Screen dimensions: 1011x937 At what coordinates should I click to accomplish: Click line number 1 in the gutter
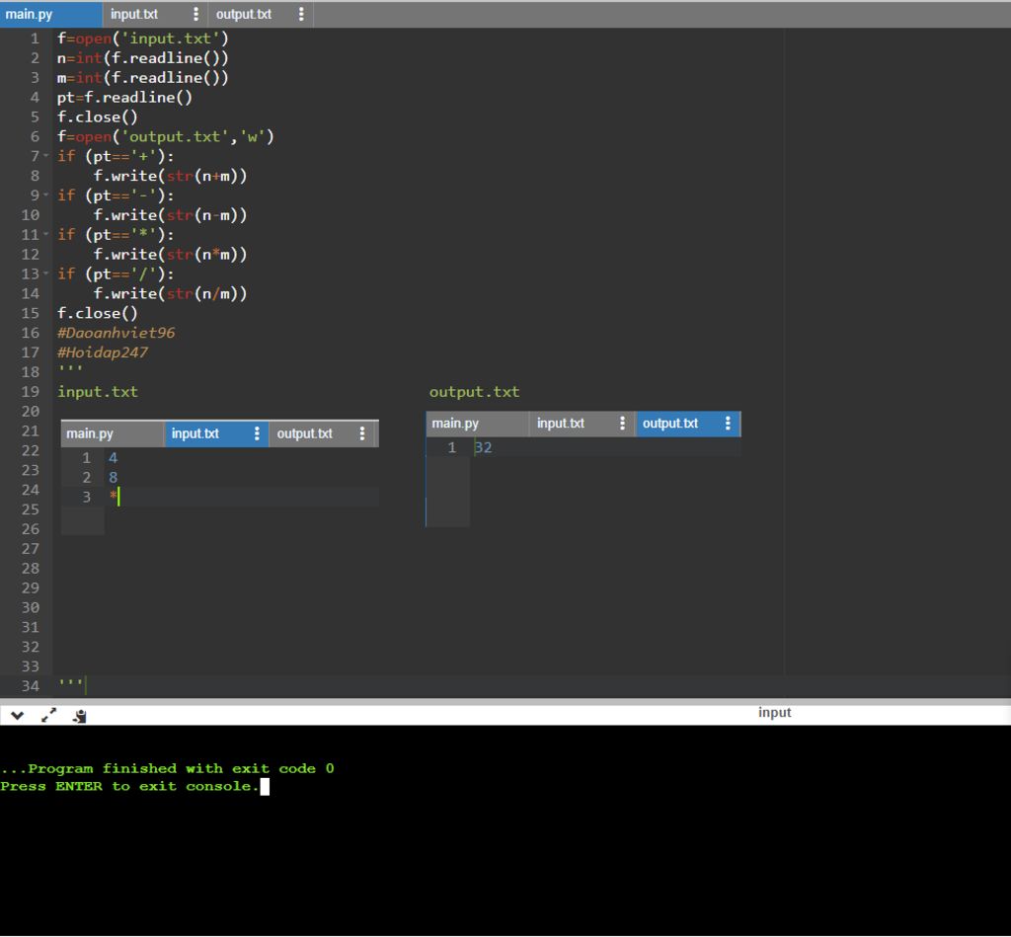click(x=35, y=39)
